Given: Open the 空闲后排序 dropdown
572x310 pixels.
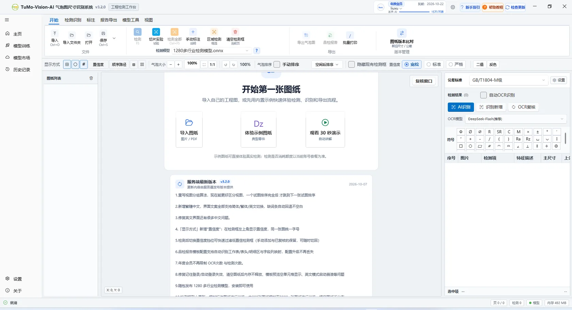Looking at the screenshot, I should tap(327, 64).
